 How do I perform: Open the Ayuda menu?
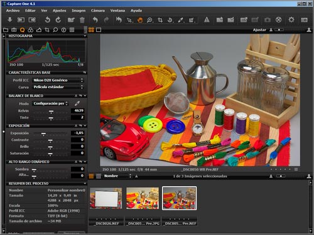(136, 11)
